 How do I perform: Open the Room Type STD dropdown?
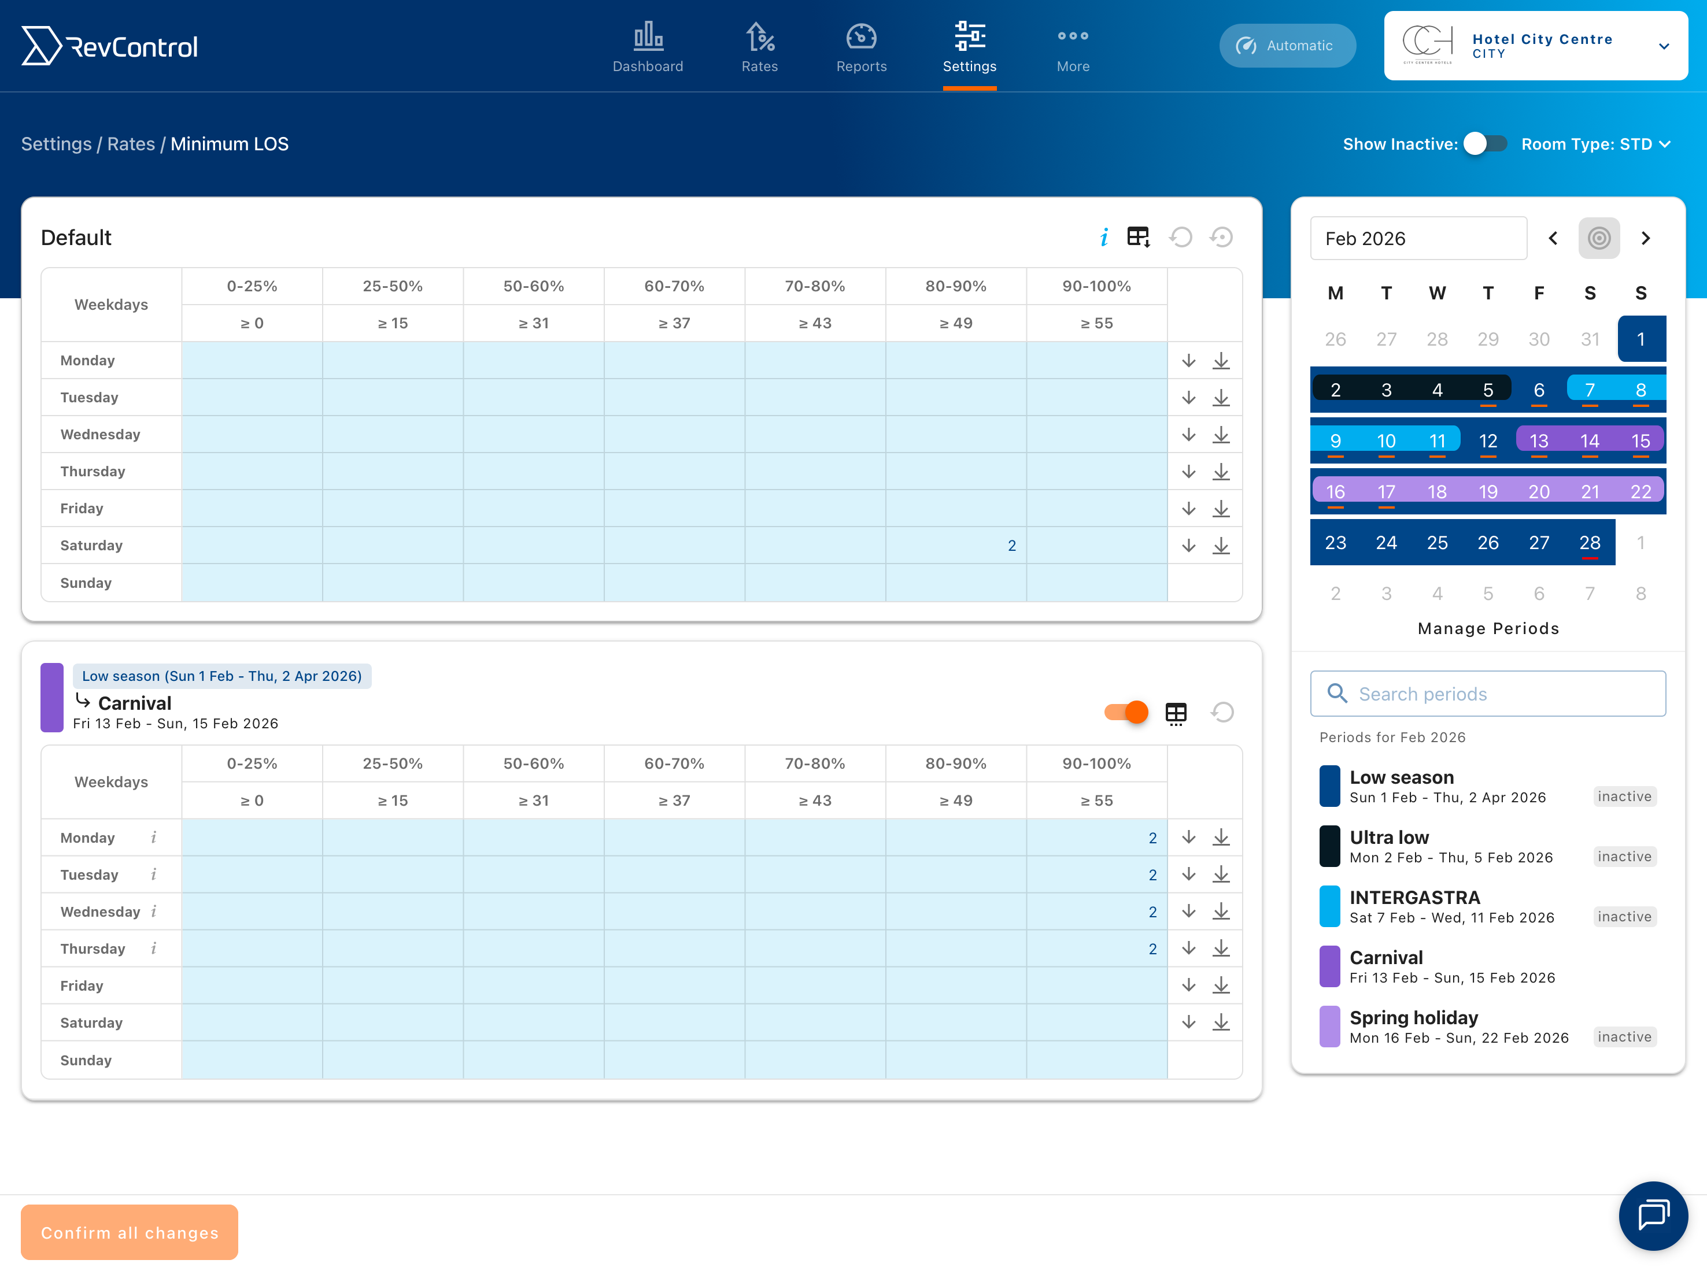click(x=1595, y=144)
